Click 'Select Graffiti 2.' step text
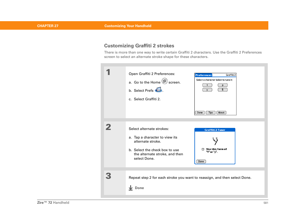 (147, 99)
